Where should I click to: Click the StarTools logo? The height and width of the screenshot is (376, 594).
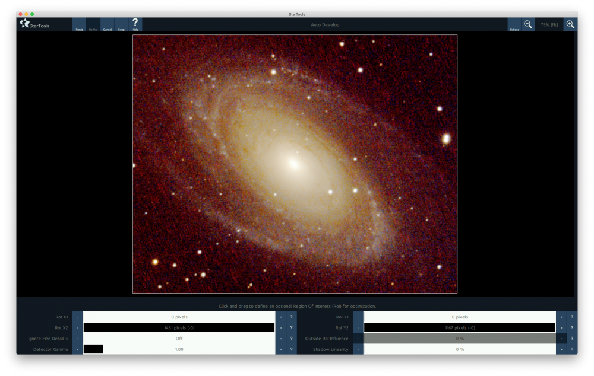click(x=34, y=24)
